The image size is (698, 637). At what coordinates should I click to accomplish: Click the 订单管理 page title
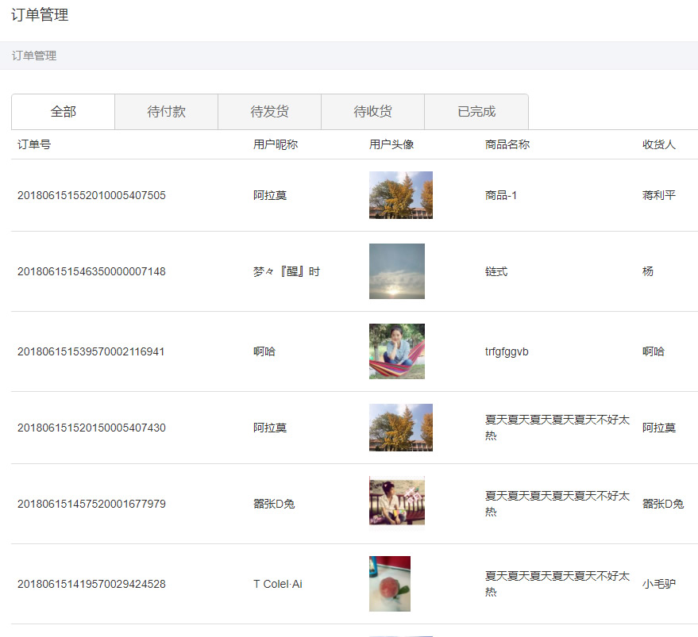click(40, 15)
